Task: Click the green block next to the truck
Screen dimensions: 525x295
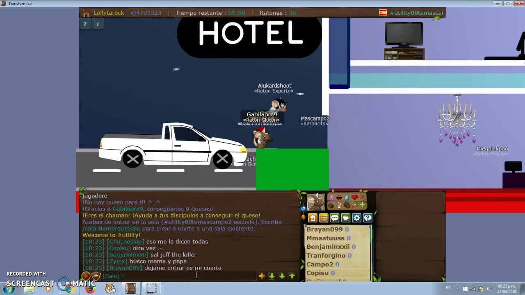Action: click(x=292, y=169)
